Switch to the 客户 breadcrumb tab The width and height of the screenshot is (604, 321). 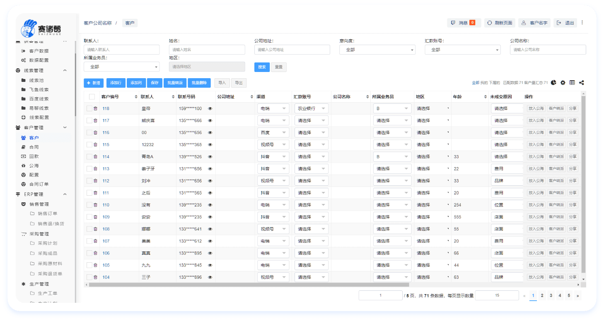[x=130, y=23]
